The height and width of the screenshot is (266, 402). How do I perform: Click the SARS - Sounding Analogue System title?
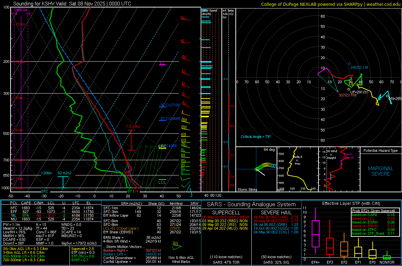pos(251,205)
